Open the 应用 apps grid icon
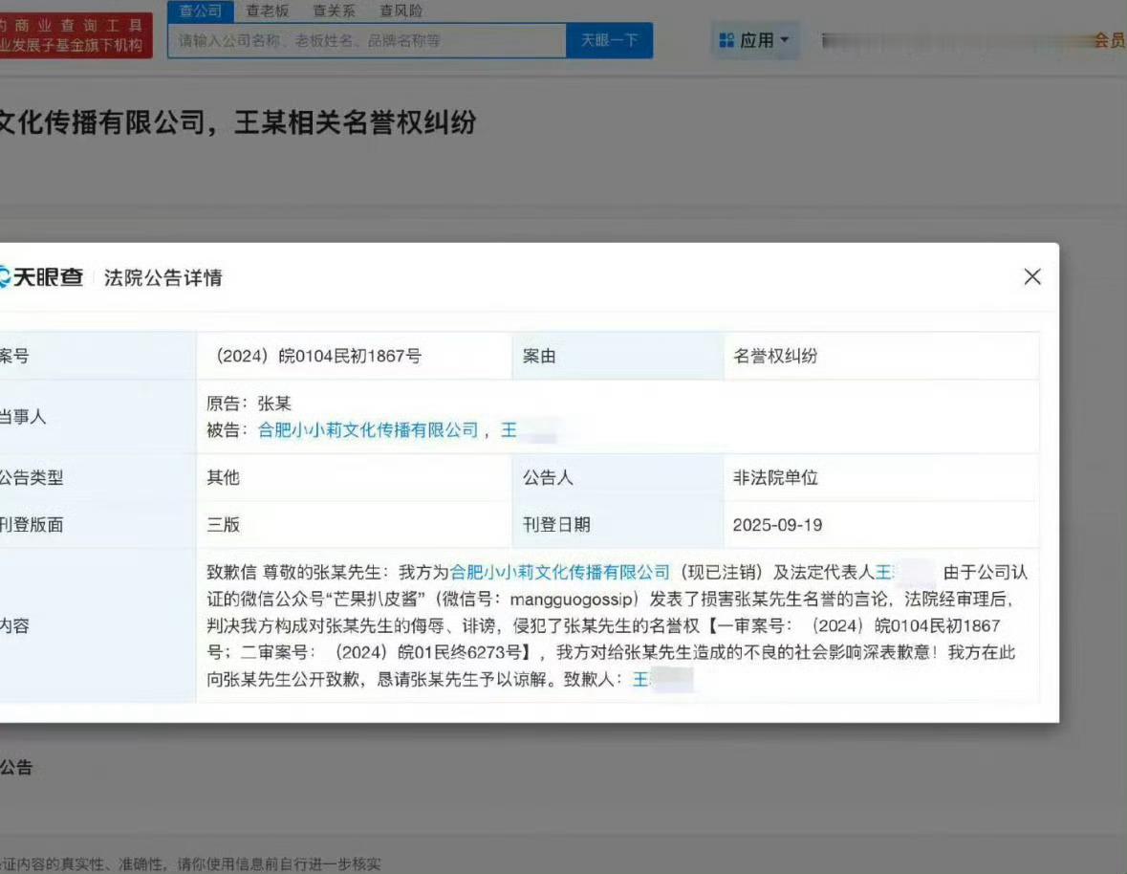The image size is (1127, 874). tap(726, 40)
